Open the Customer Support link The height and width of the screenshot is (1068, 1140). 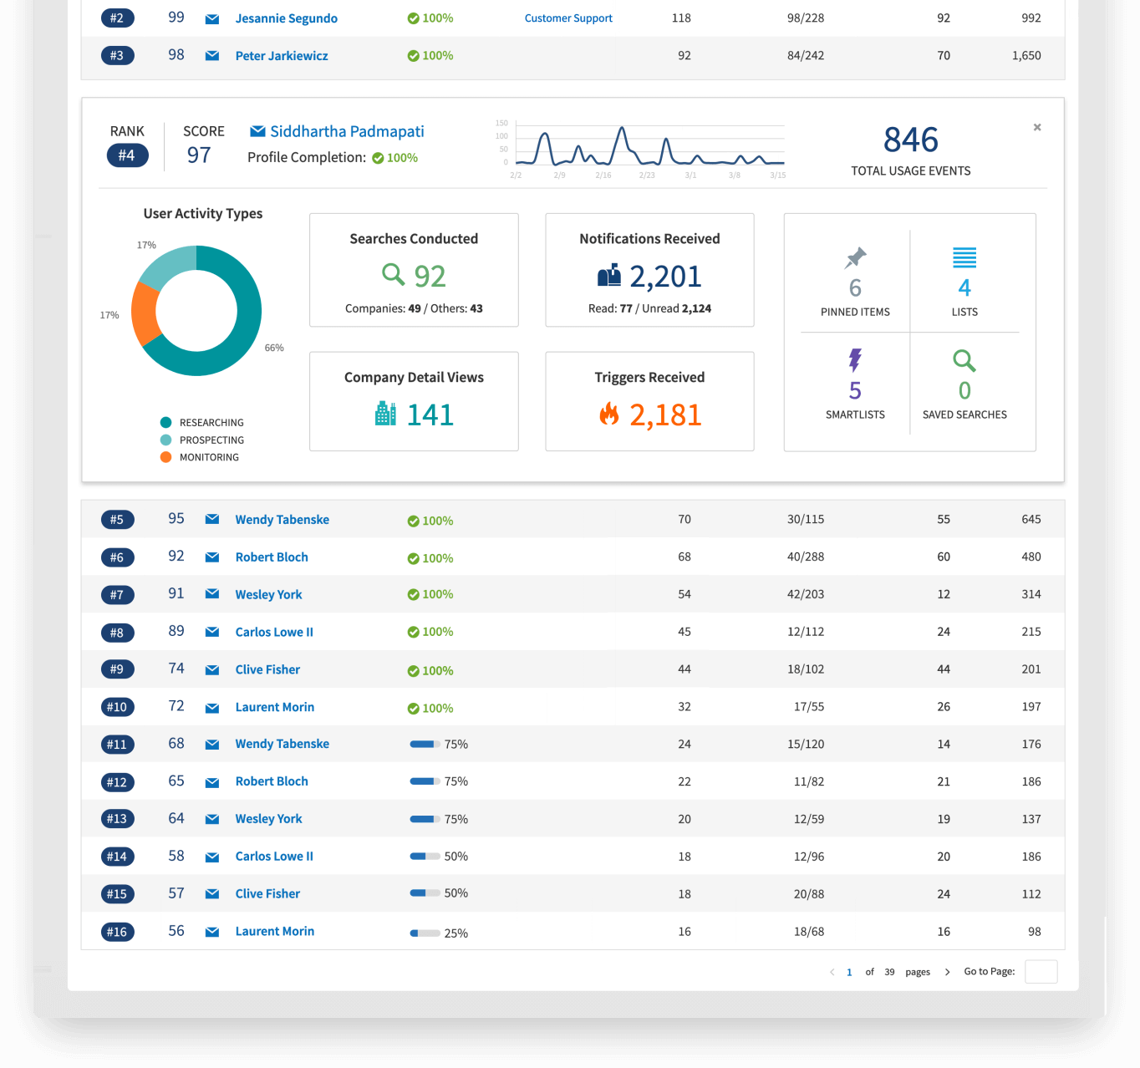click(568, 18)
